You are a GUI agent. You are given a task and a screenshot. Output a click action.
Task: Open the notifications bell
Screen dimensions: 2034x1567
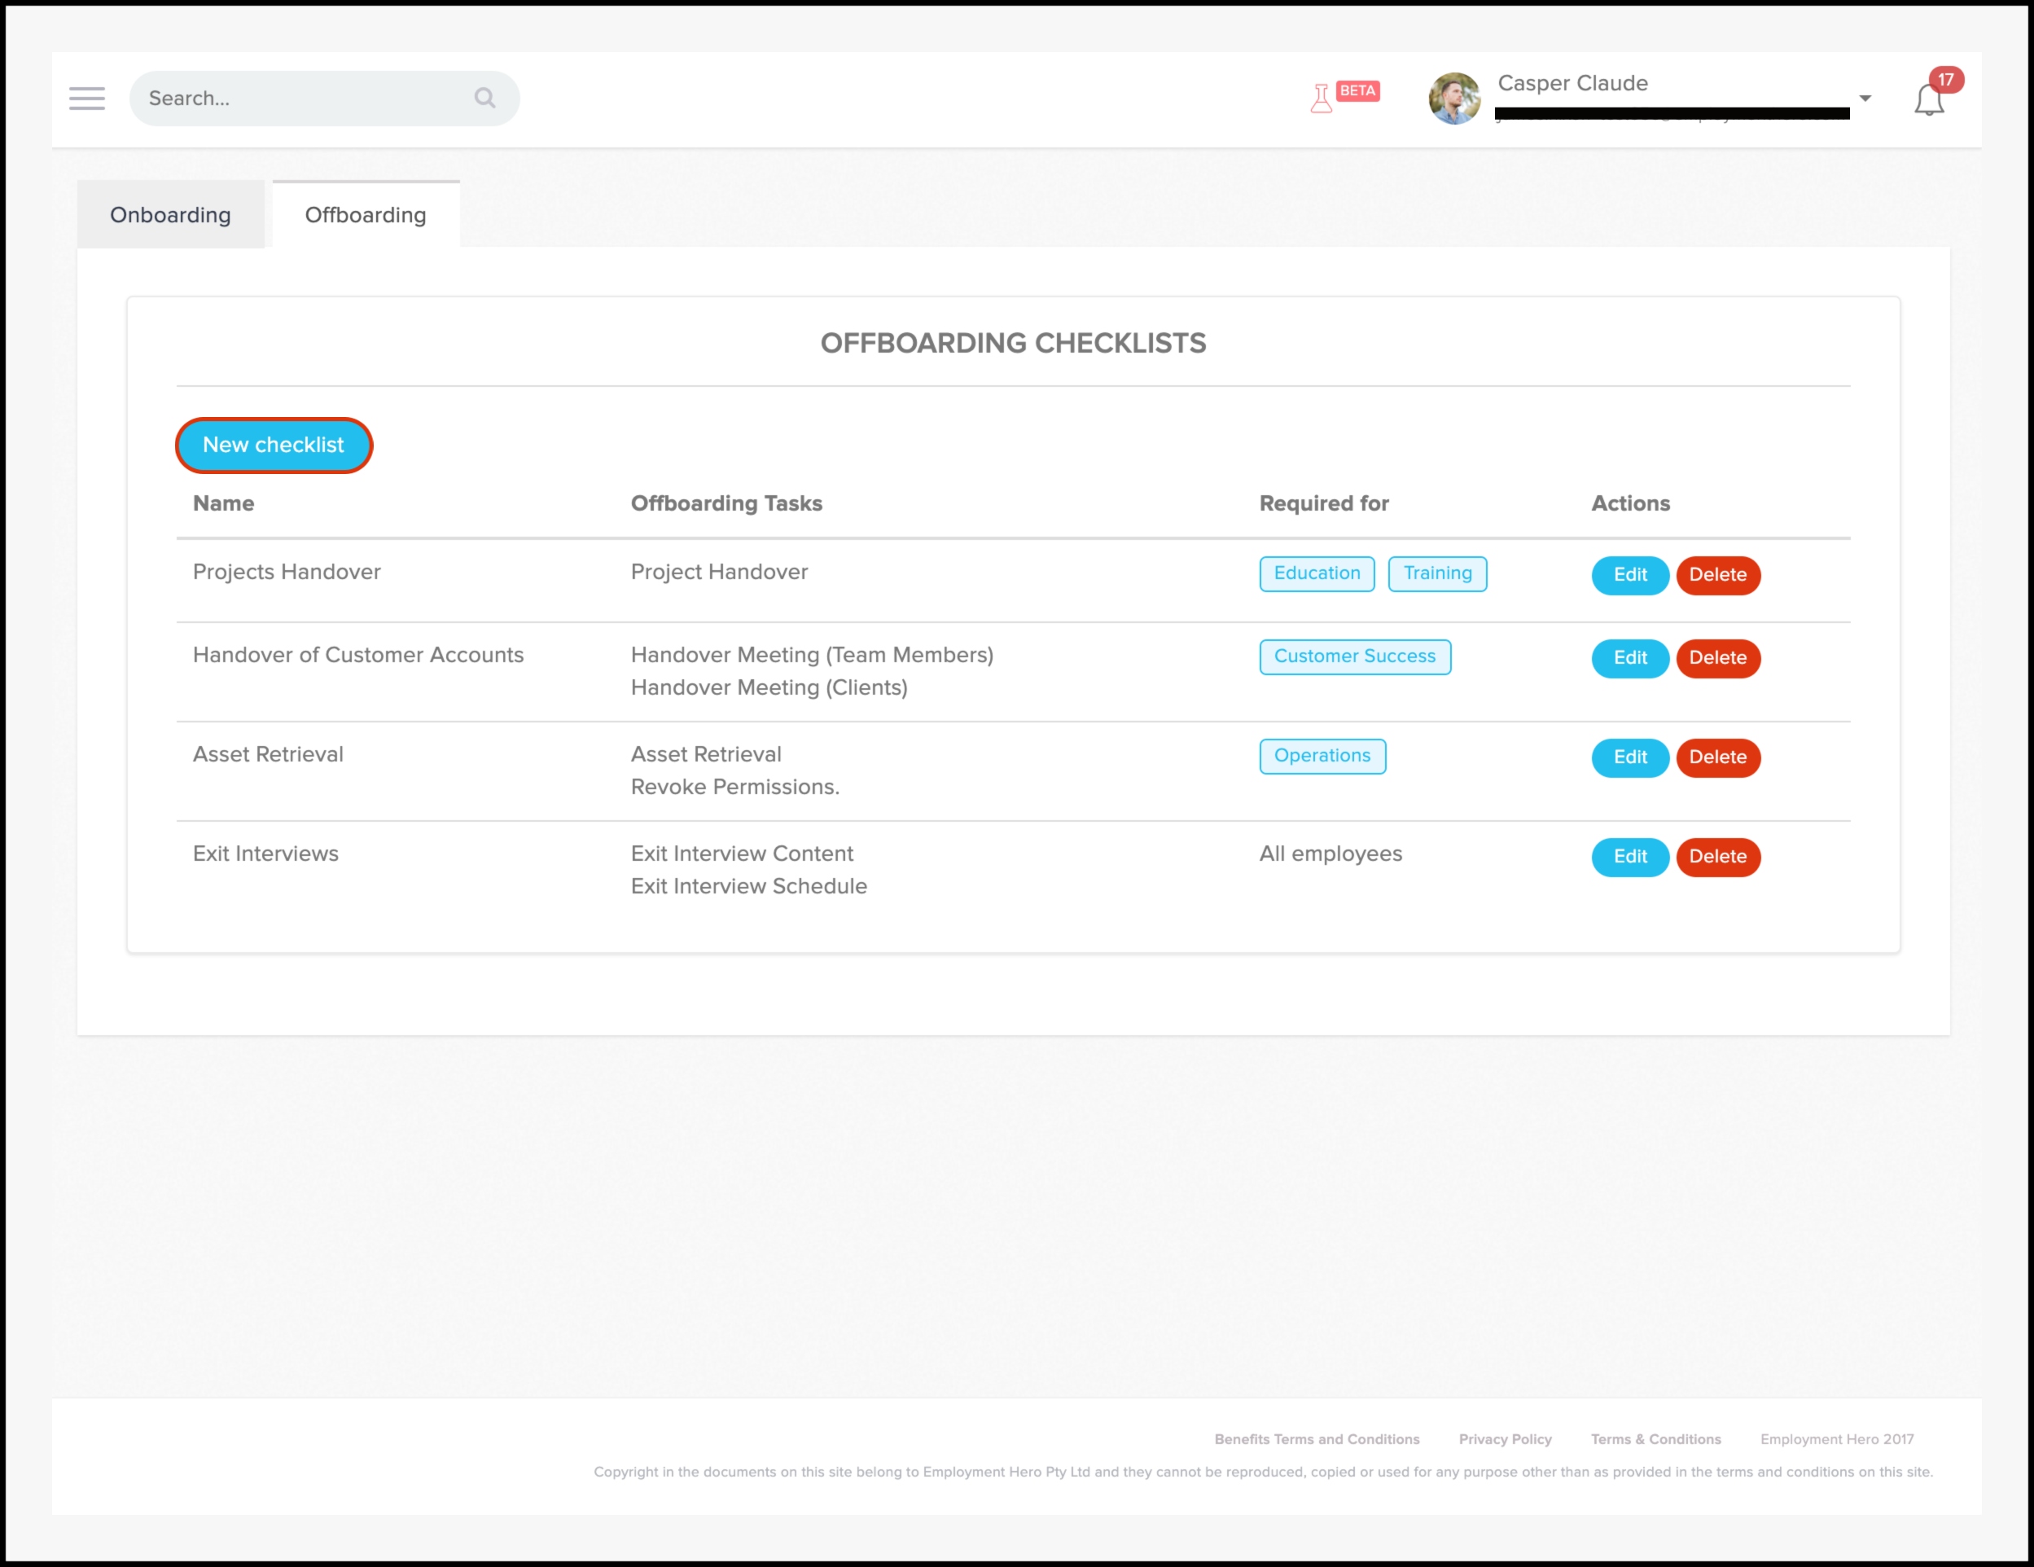point(1929,99)
